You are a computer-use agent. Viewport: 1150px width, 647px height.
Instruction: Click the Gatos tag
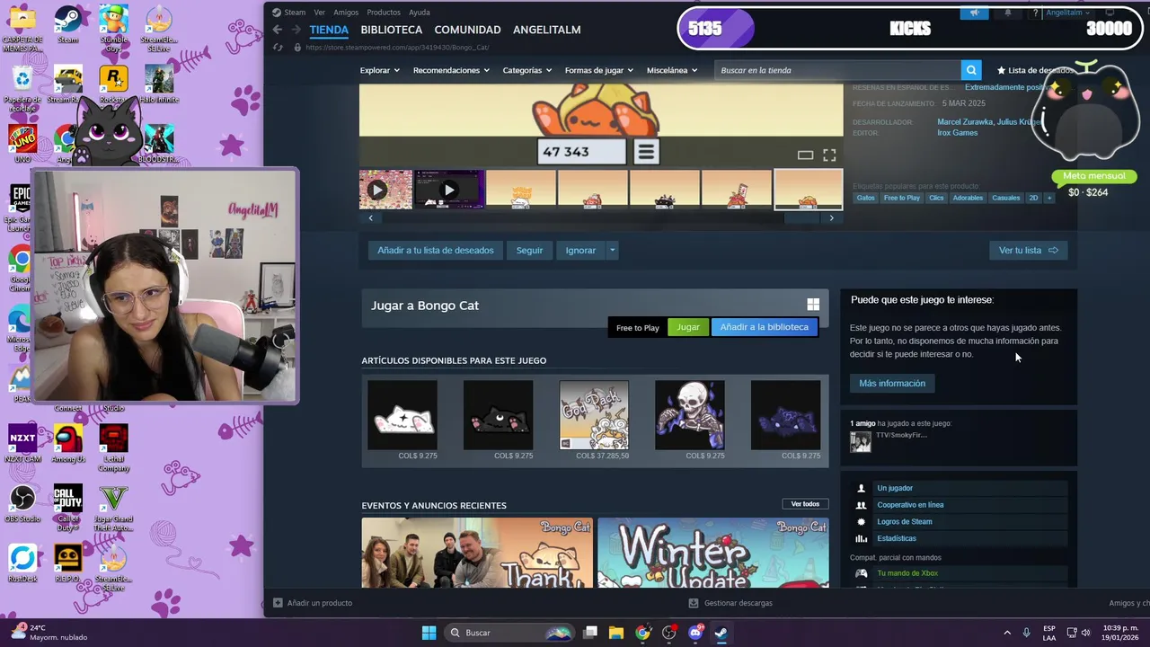pos(865,198)
